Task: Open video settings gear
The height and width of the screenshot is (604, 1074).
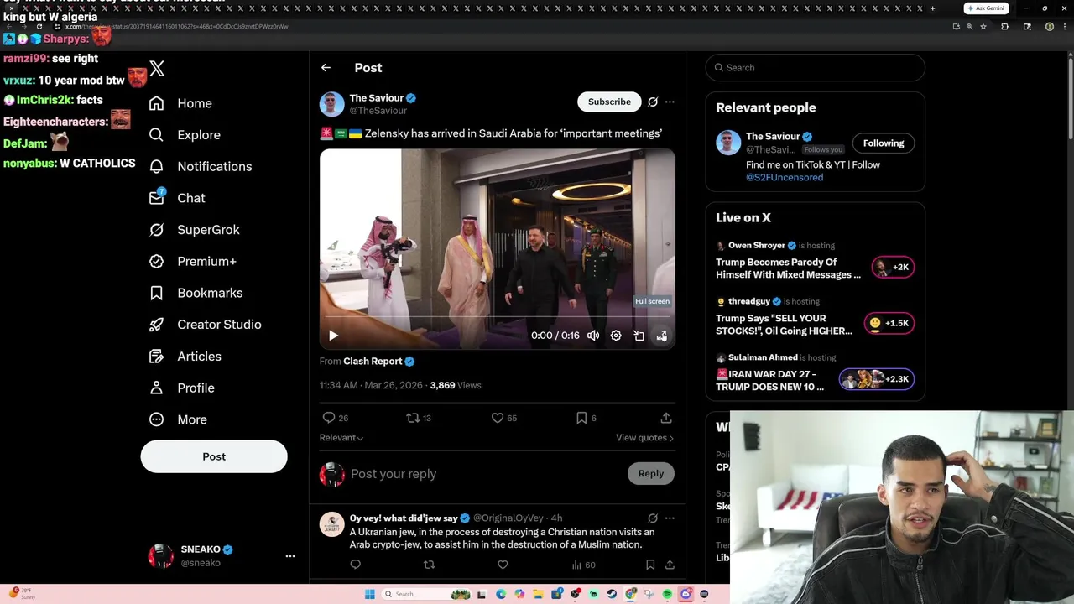Action: click(616, 336)
